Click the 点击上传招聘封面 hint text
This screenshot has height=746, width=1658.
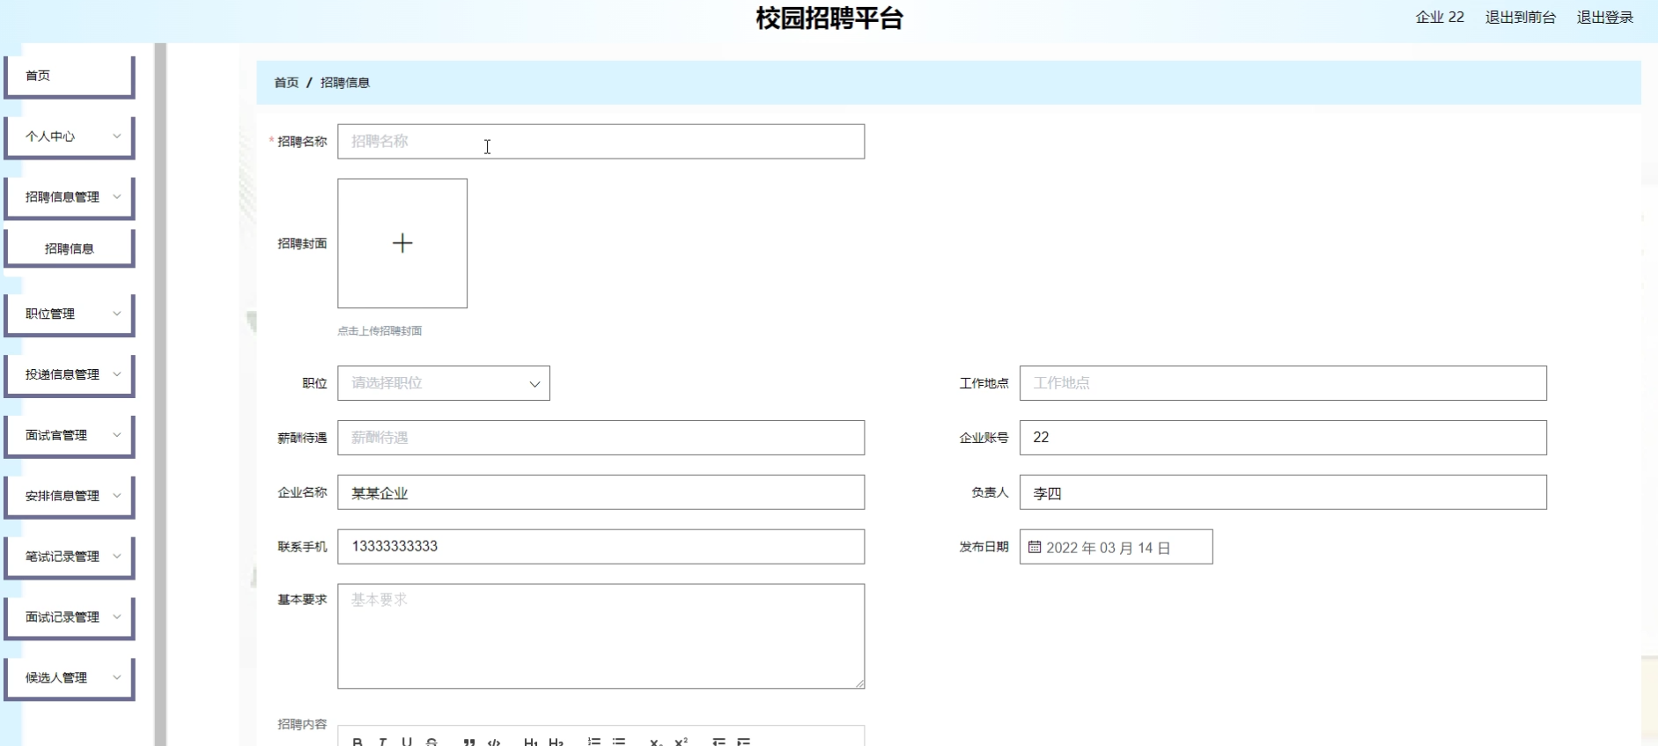pyautogui.click(x=379, y=331)
